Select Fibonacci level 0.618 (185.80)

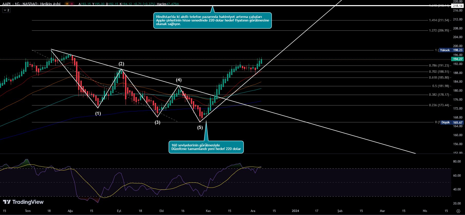click(x=439, y=78)
